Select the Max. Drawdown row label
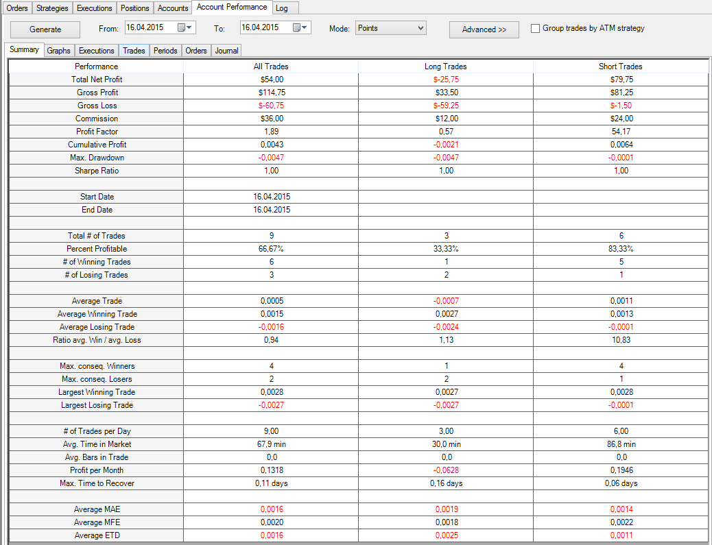Image resolution: width=712 pixels, height=545 pixels. pyautogui.click(x=97, y=158)
